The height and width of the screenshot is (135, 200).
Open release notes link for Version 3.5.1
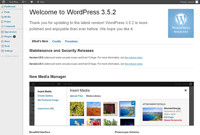(134, 64)
